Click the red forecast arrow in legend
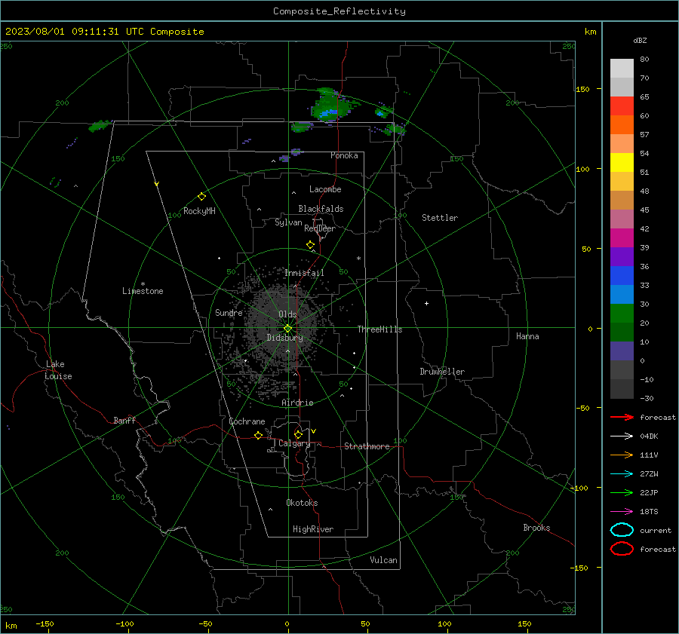 coord(622,417)
